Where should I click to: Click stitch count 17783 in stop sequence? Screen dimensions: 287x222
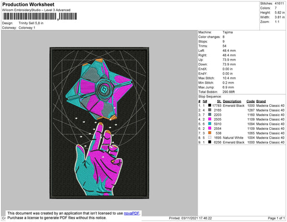[217, 106]
